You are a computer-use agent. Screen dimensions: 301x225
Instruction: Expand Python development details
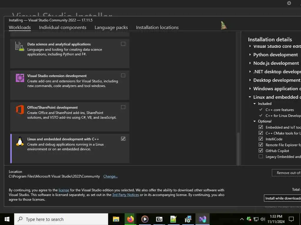250,54
